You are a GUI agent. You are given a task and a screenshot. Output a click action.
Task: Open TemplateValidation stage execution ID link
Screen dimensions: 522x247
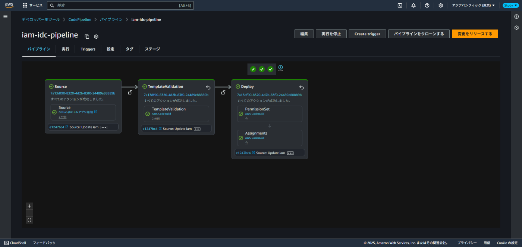[176, 95]
